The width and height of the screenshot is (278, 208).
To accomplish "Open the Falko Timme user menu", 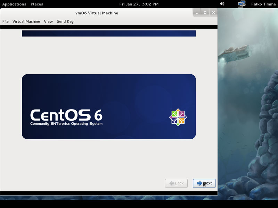I will (263, 4).
